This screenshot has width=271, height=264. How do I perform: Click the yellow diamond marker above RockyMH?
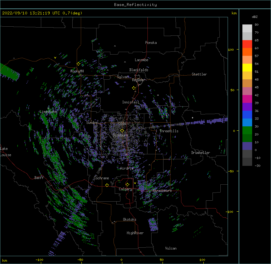pyautogui.click(x=78, y=64)
